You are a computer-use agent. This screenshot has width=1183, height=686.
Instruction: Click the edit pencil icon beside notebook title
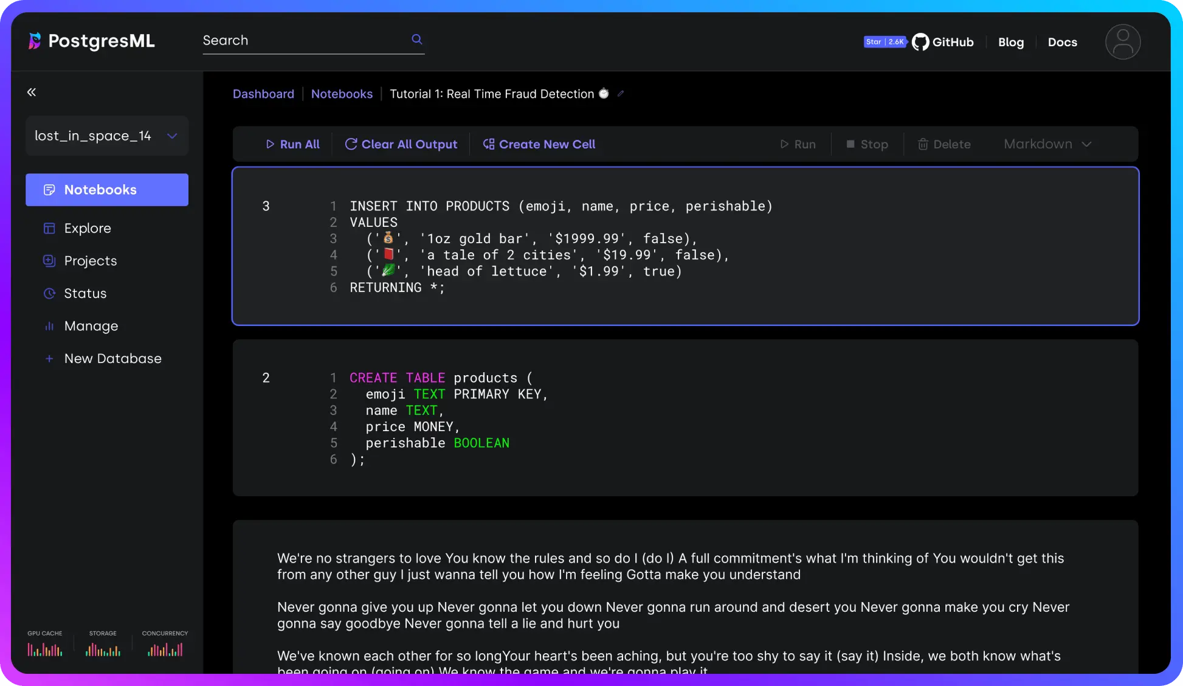pyautogui.click(x=621, y=94)
